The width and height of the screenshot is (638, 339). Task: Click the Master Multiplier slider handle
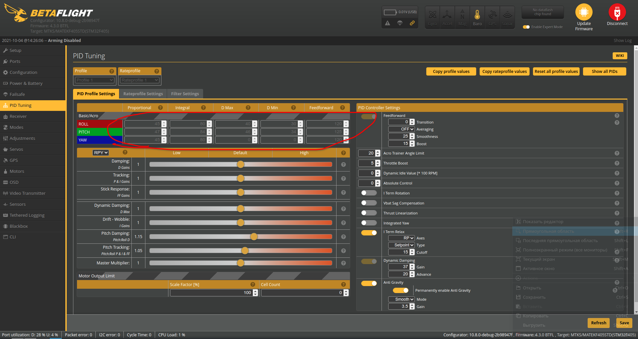coord(241,263)
